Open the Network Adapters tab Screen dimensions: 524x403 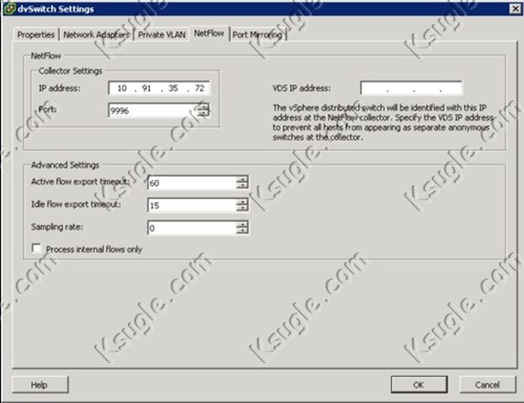(96, 34)
